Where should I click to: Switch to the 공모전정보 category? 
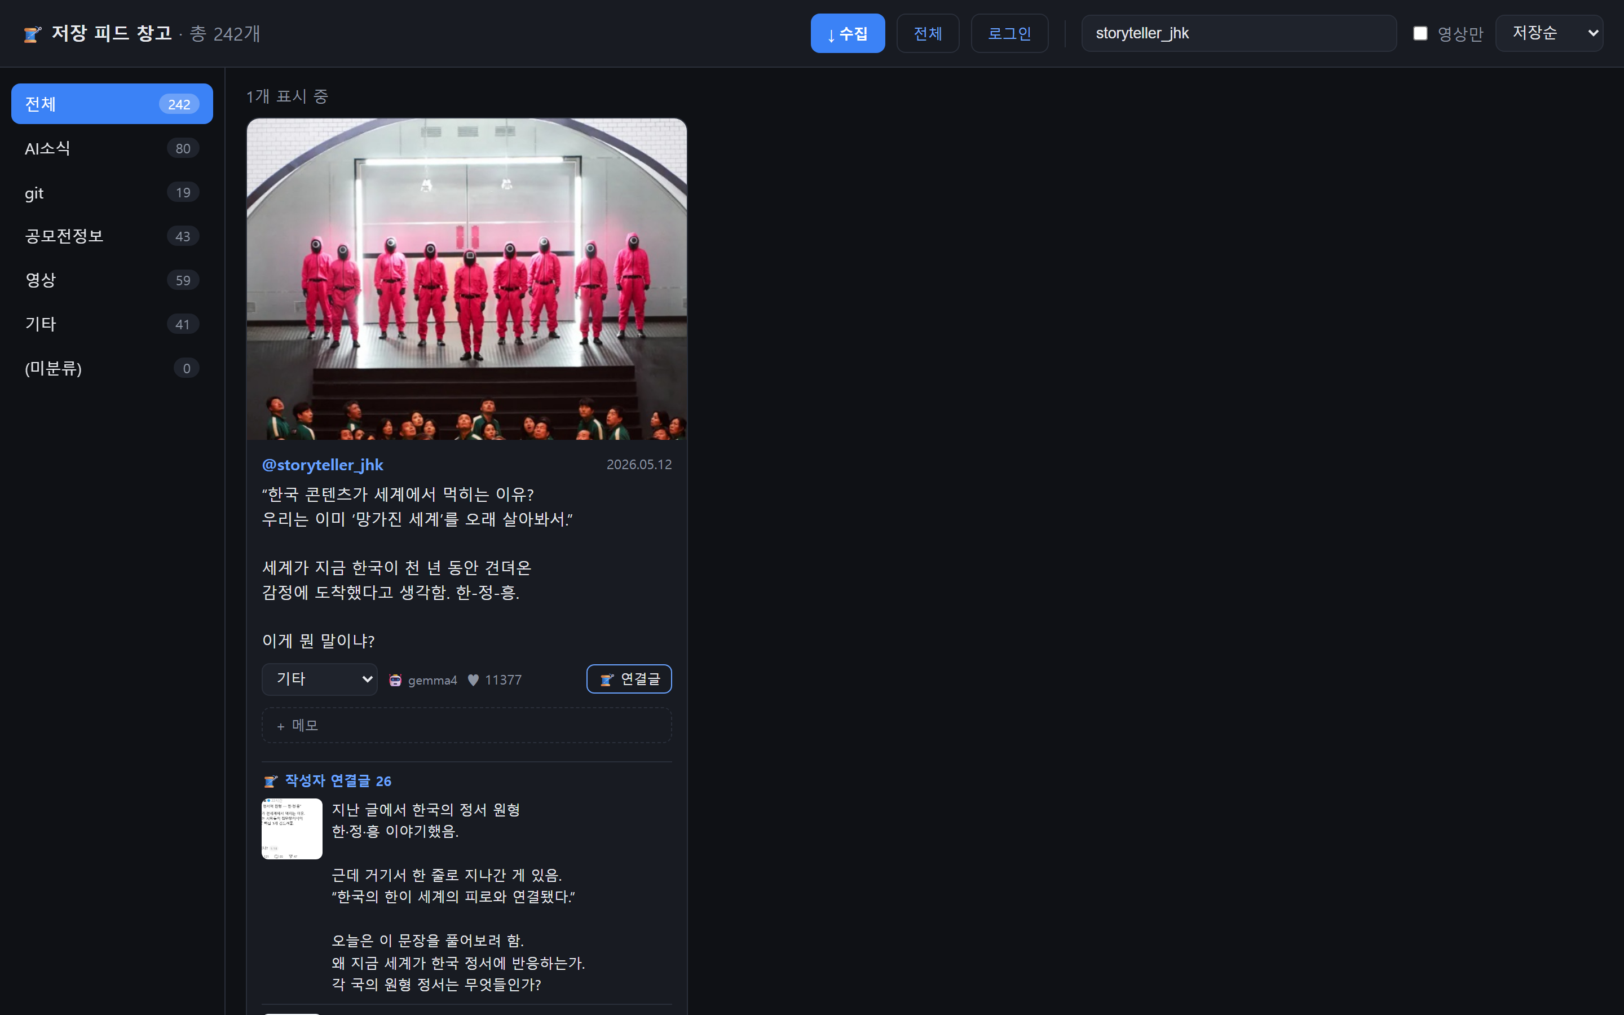click(112, 236)
